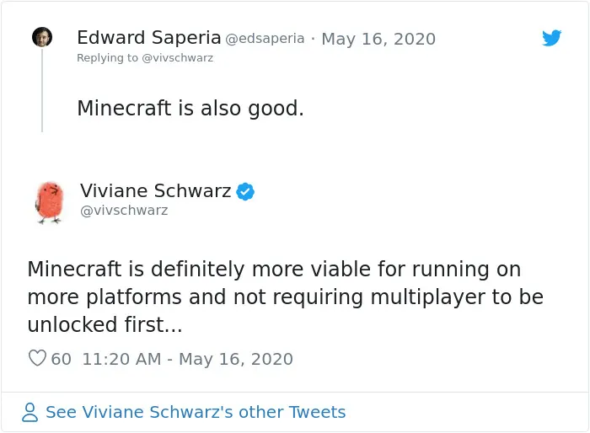Open See Viviane Schwarz's other Tweets
590x433 pixels.
click(196, 412)
